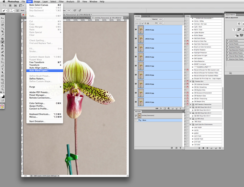
Task: Hide the _IMG6153.jpg layer
Action: [136, 102]
